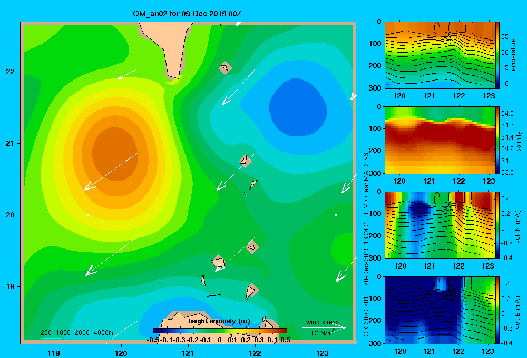Click the latitude 20 axis label
Screen dimensions: 527x358
coord(11,215)
